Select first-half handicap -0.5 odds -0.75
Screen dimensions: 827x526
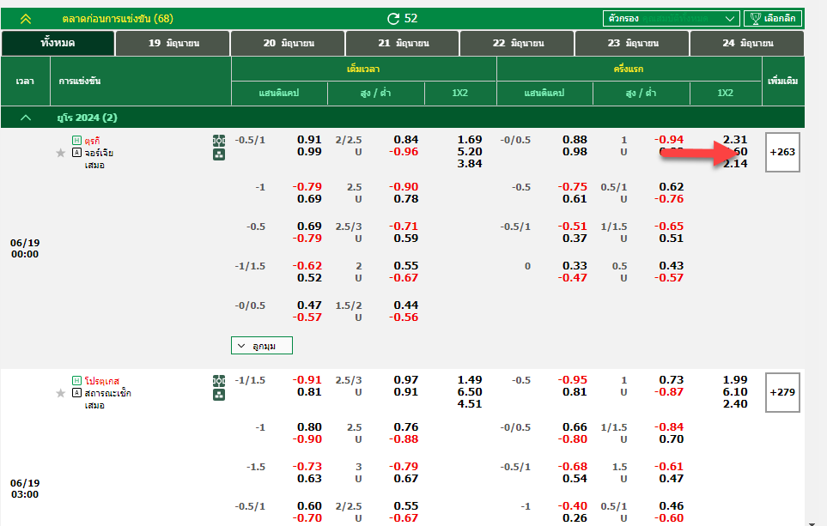coord(572,187)
